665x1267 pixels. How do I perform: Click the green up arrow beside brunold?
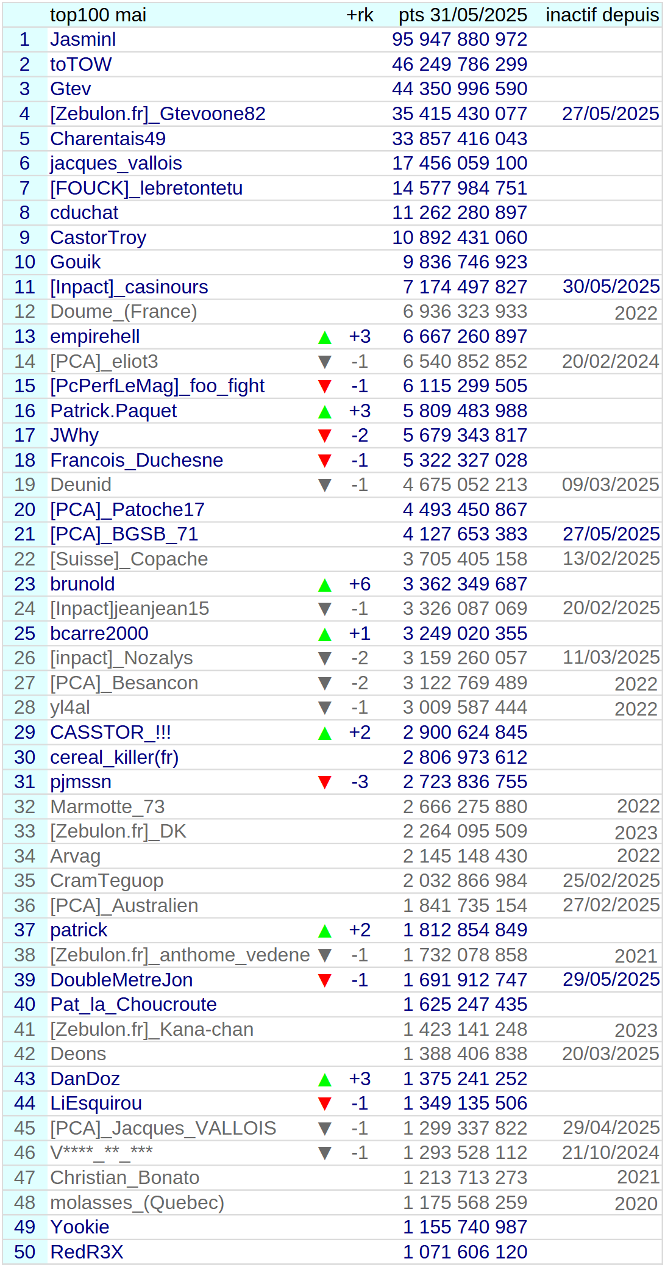[x=325, y=585]
